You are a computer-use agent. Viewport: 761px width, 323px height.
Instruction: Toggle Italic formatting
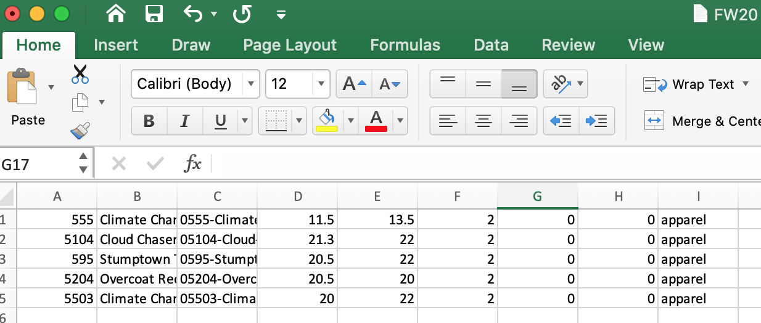click(x=184, y=121)
